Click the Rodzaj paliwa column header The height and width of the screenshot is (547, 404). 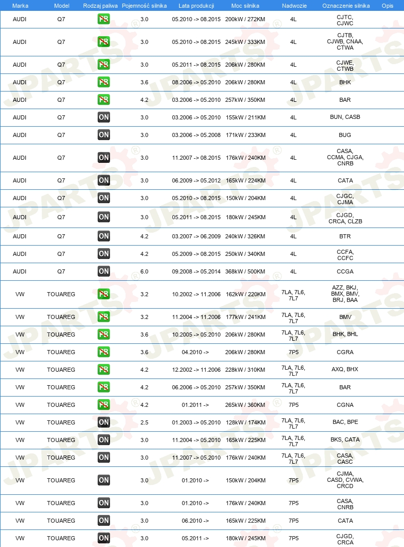click(x=100, y=6)
